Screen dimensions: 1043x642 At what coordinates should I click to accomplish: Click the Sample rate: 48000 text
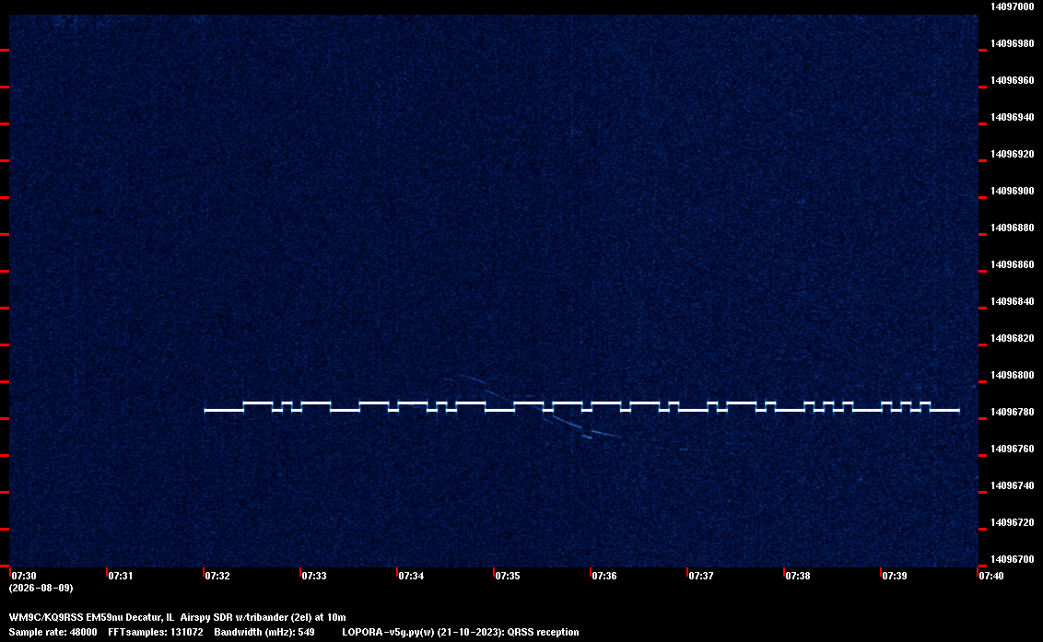(53, 632)
